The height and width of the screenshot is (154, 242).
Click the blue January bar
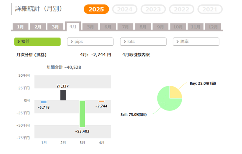(44, 102)
